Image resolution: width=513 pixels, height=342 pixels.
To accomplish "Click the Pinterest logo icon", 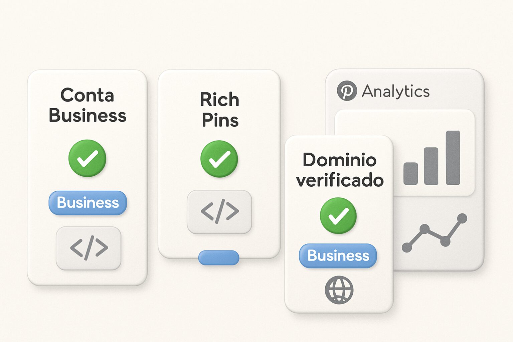I will pyautogui.click(x=347, y=91).
